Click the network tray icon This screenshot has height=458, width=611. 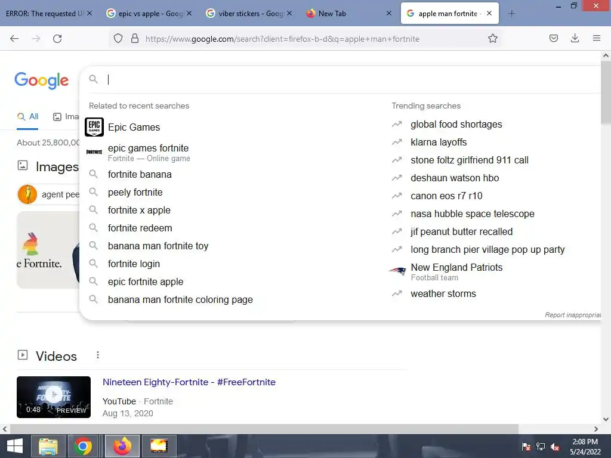(x=541, y=447)
